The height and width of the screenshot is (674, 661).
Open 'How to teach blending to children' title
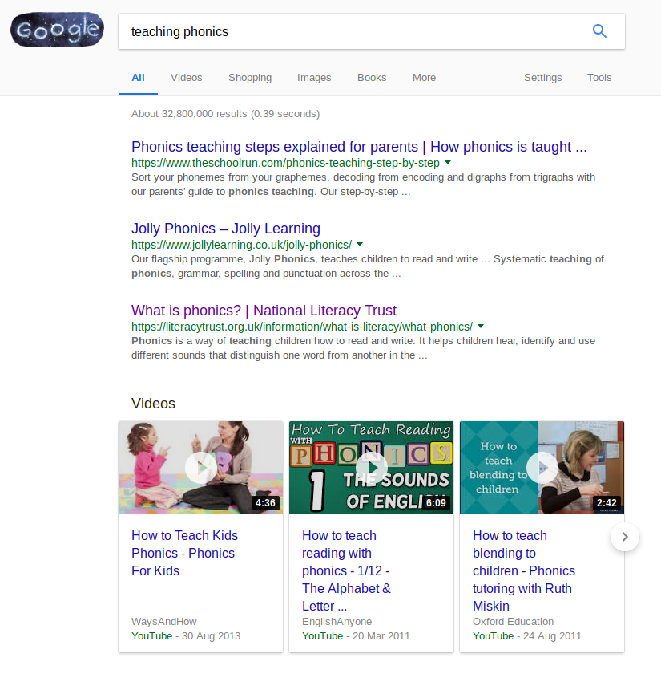tap(524, 570)
